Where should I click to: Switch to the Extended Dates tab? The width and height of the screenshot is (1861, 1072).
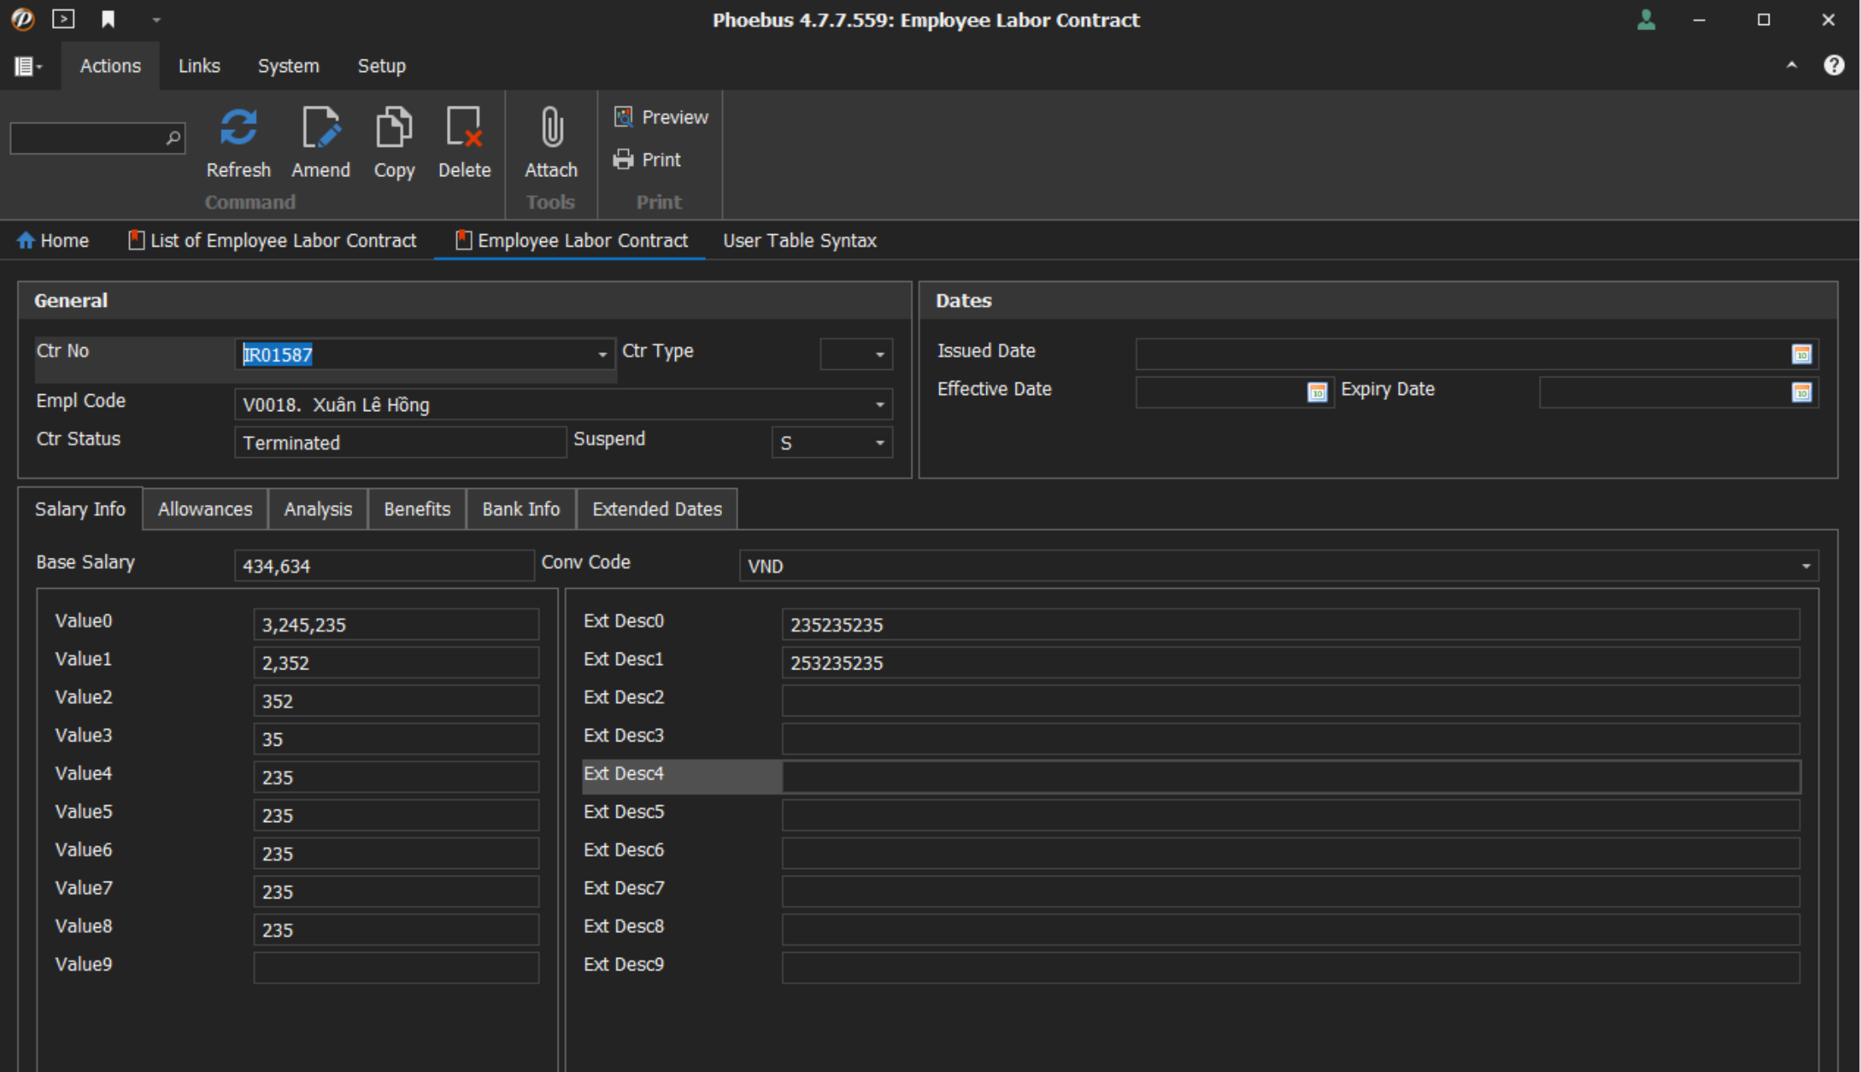click(657, 509)
